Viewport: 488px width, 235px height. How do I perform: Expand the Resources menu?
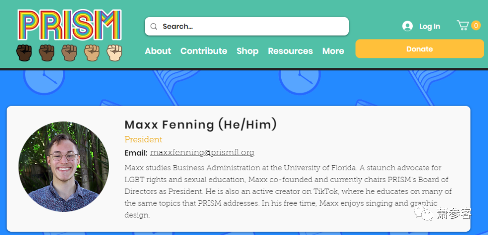[x=290, y=51]
